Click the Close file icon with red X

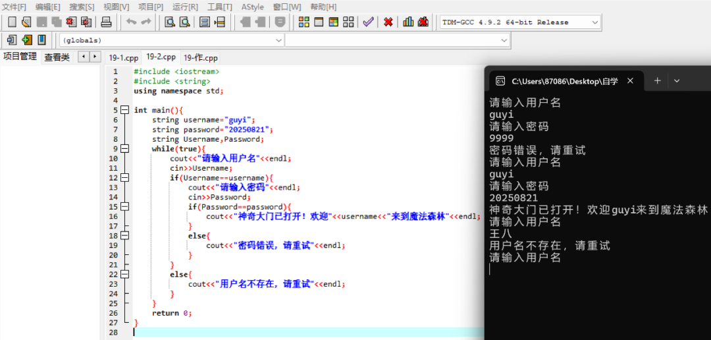point(71,22)
